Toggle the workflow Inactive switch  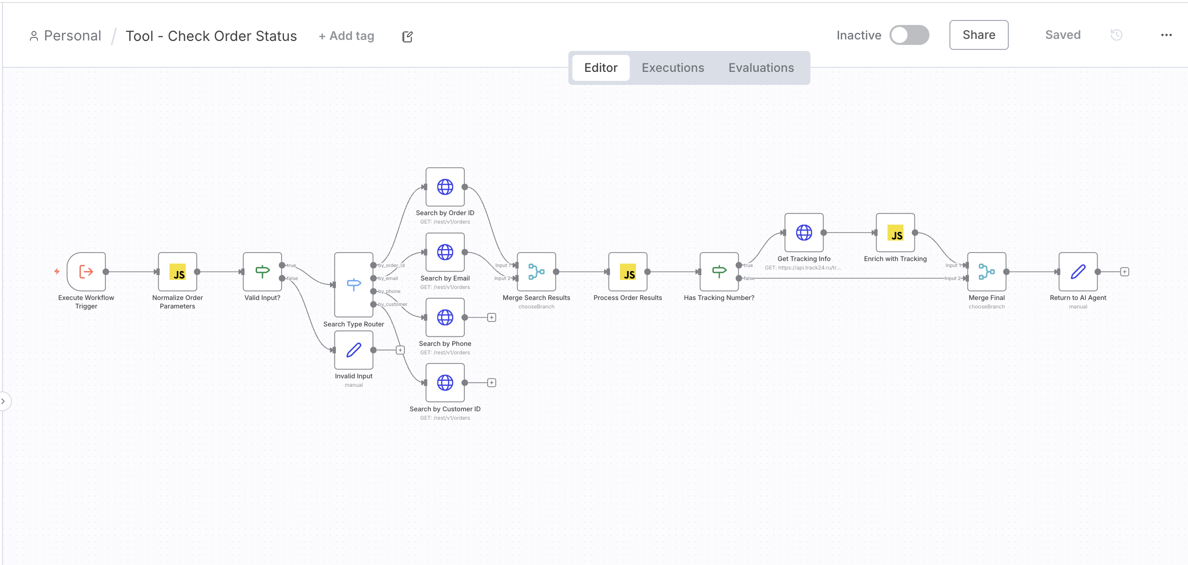[909, 35]
